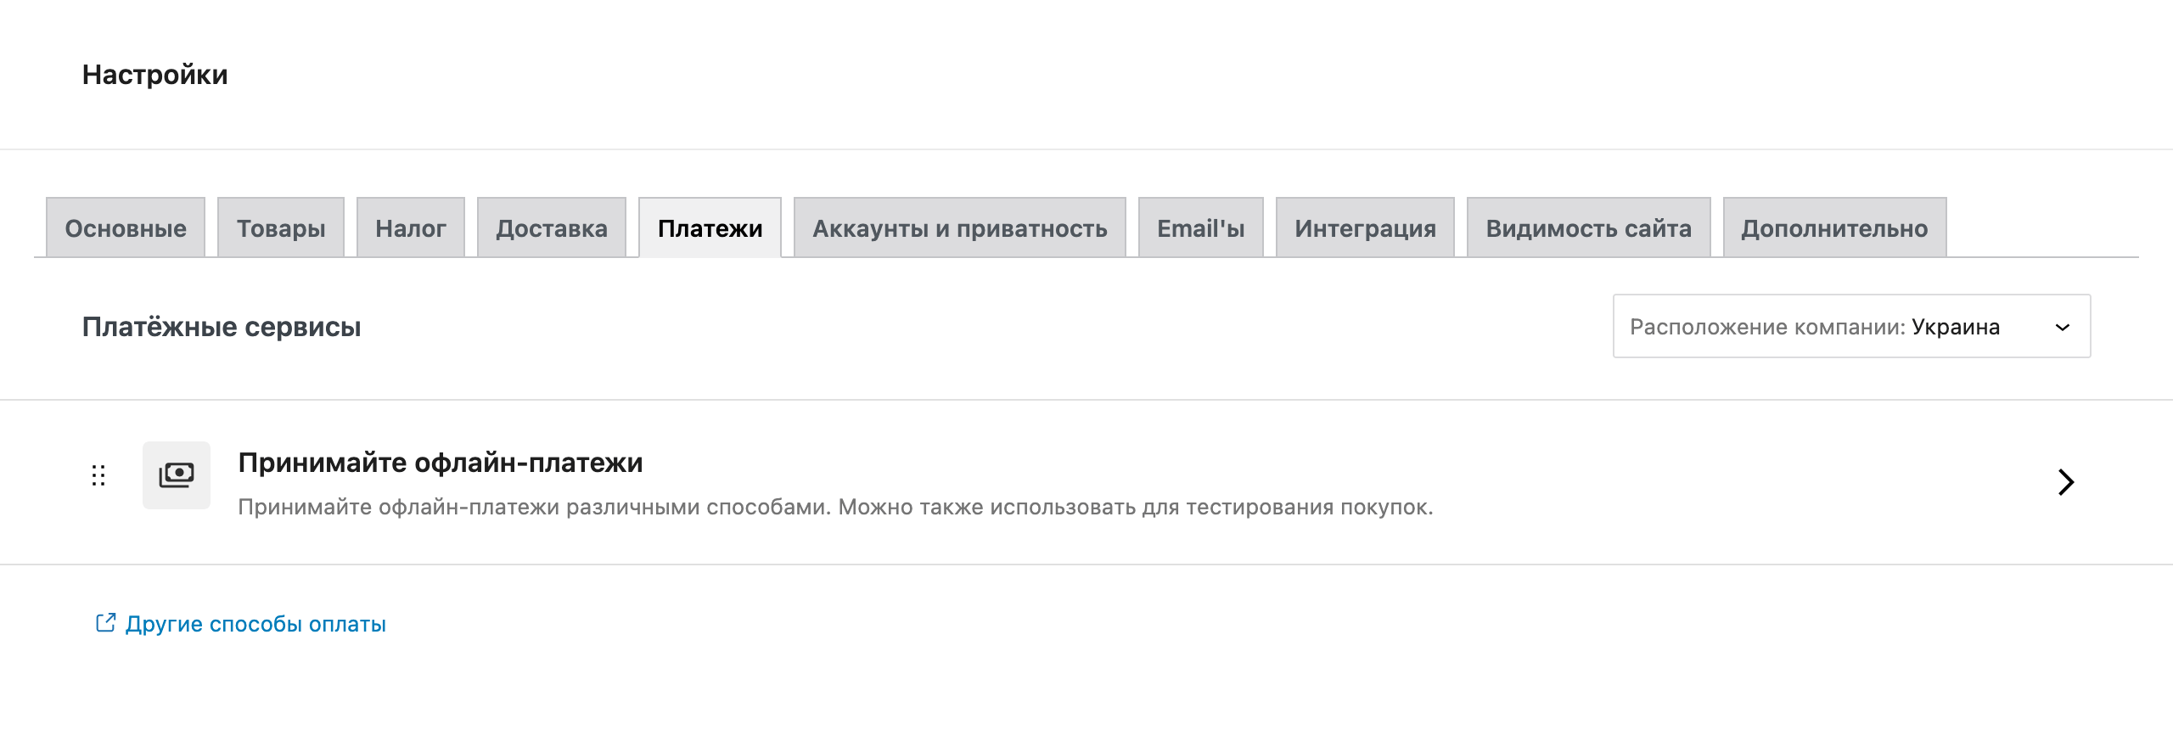
Task: Click the dropdown arrow next to Украина
Action: pyautogui.click(x=2063, y=328)
